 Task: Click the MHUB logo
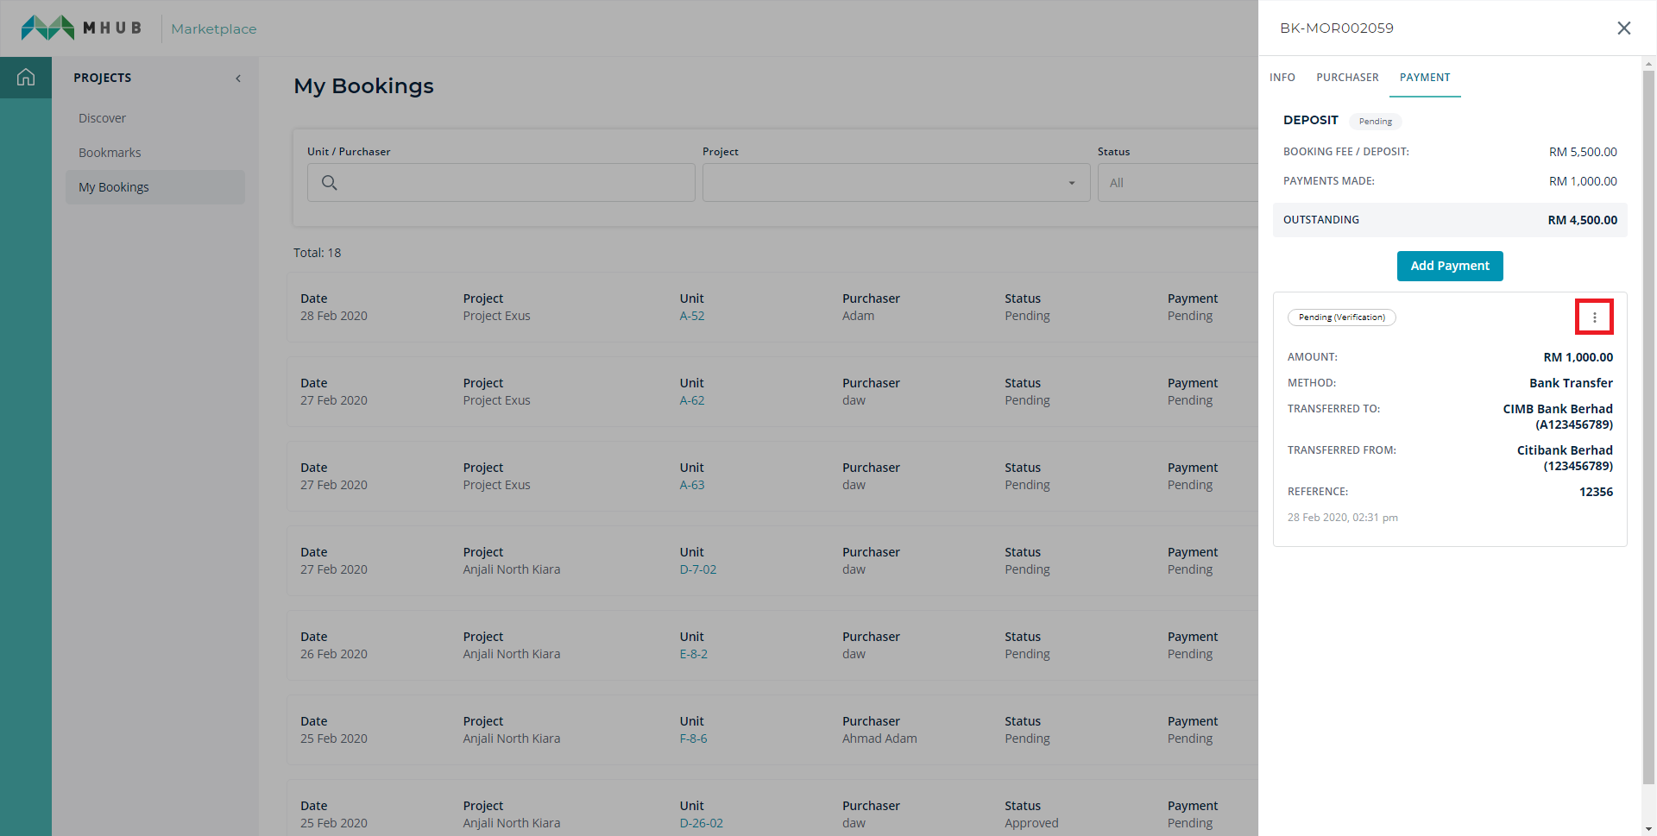pos(82,28)
